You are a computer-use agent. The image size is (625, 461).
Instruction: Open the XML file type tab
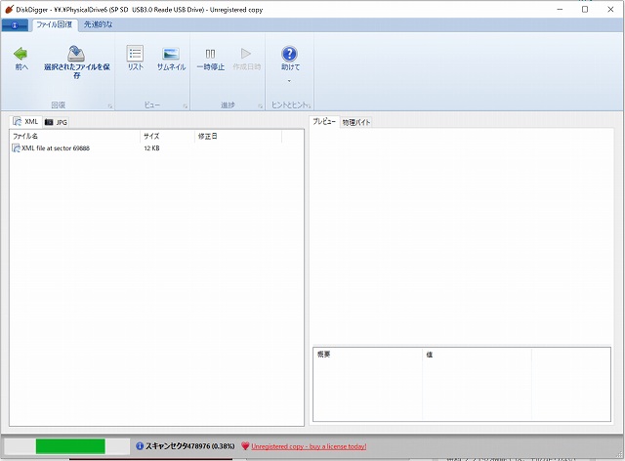coord(25,122)
